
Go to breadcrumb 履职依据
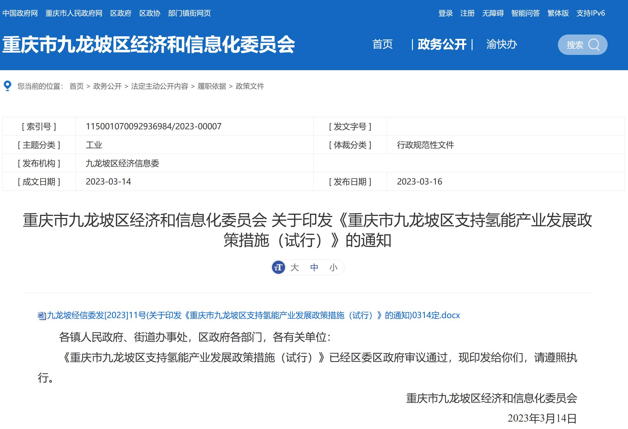tap(212, 86)
